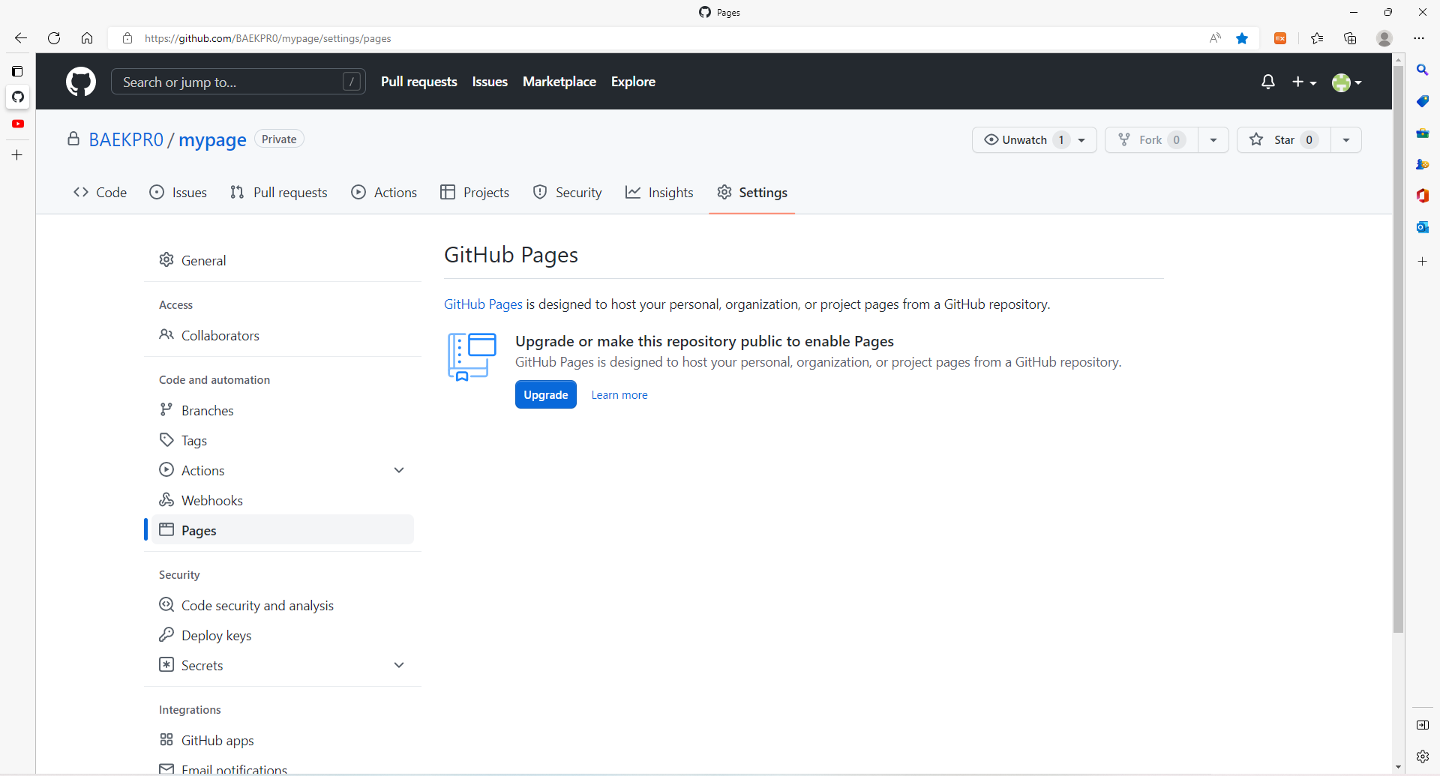Switch to the Projects tab
The width and height of the screenshot is (1440, 776).
click(475, 193)
